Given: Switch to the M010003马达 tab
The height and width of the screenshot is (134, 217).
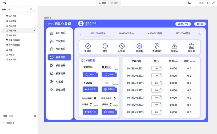Looking at the screenshot, I should pyautogui.click(x=155, y=33).
